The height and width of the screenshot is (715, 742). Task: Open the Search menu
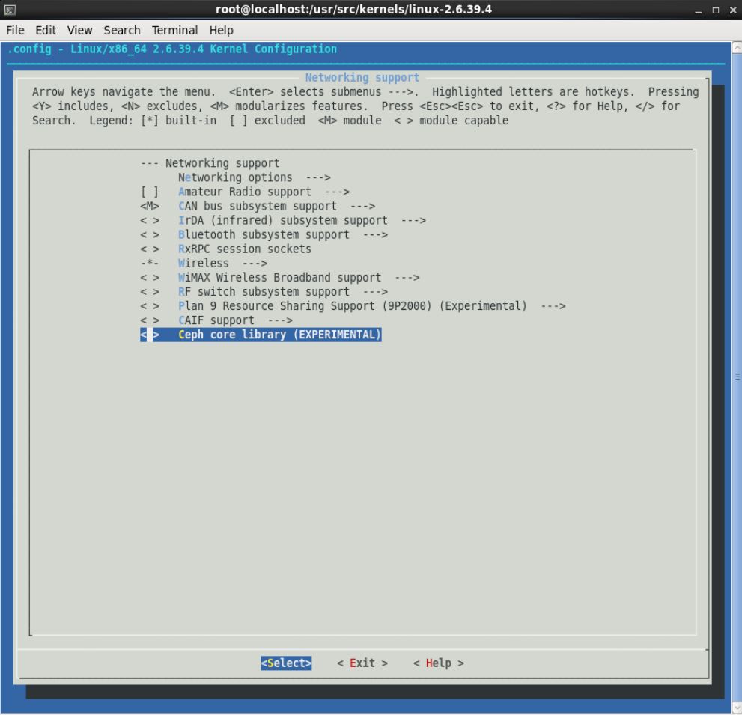(x=121, y=30)
